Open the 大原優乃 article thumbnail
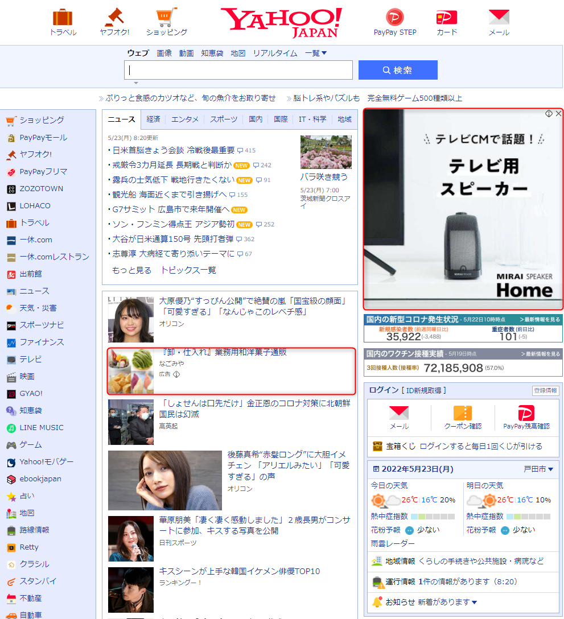Screen dimensions: 564x619 click(x=131, y=319)
